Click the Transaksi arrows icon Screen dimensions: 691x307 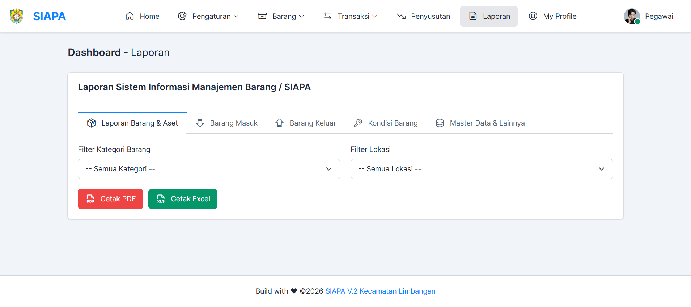[x=328, y=16]
